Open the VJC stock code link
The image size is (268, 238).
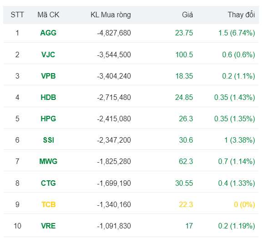(48, 55)
